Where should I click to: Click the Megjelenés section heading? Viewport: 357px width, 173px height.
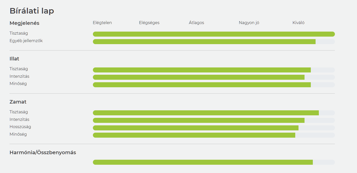[x=24, y=23]
